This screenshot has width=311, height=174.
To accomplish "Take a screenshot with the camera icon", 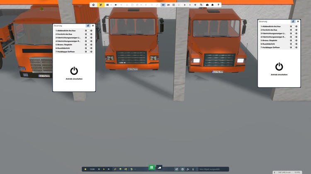I will (x=207, y=5).
